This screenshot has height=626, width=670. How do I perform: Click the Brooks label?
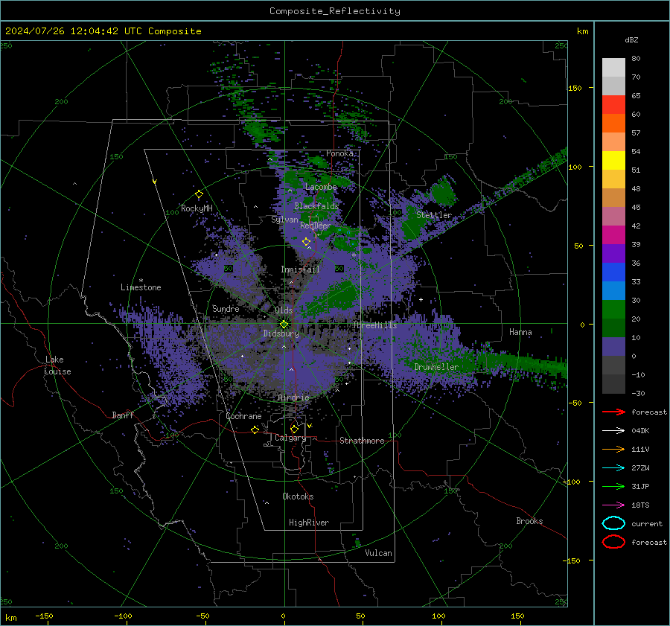[529, 521]
